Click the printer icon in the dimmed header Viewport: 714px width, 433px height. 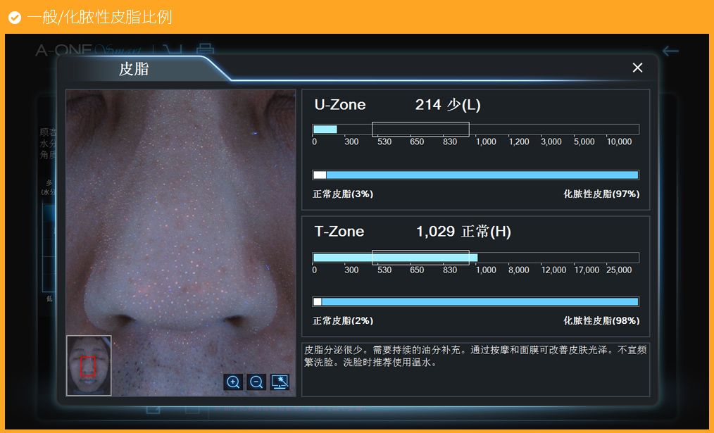coord(205,50)
